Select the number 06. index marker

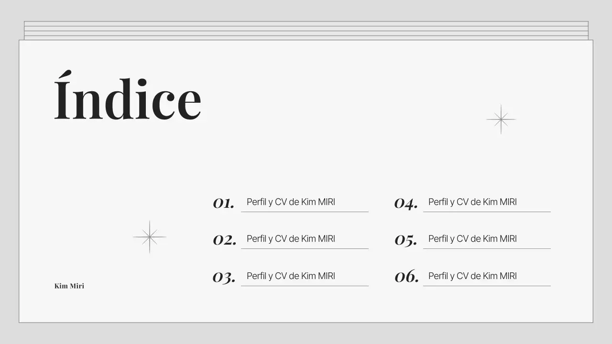tap(406, 277)
